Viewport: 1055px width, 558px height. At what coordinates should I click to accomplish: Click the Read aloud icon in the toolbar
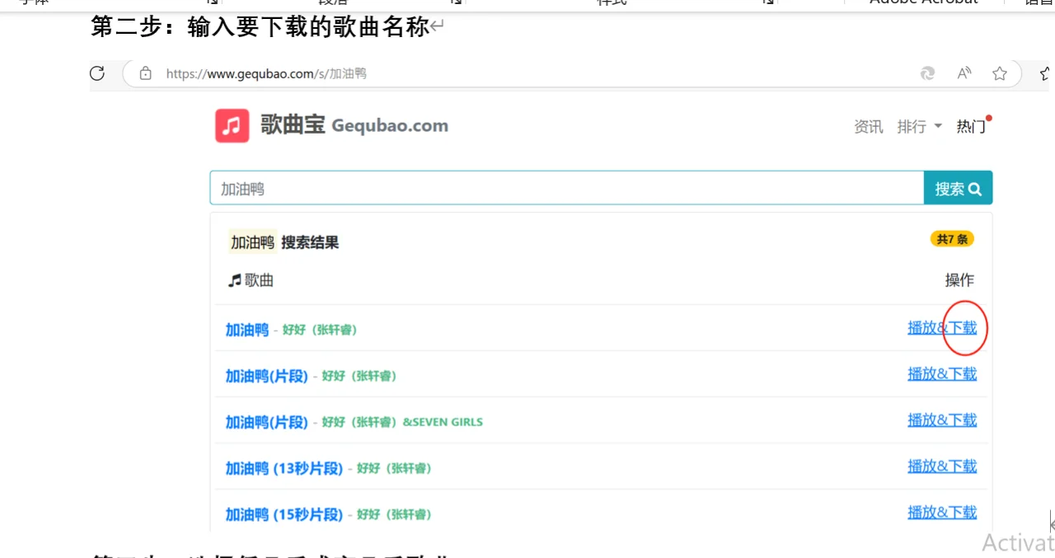click(964, 73)
